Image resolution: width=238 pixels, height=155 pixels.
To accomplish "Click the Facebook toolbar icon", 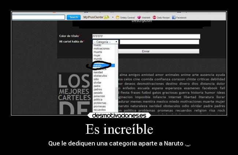I will 174,18.
